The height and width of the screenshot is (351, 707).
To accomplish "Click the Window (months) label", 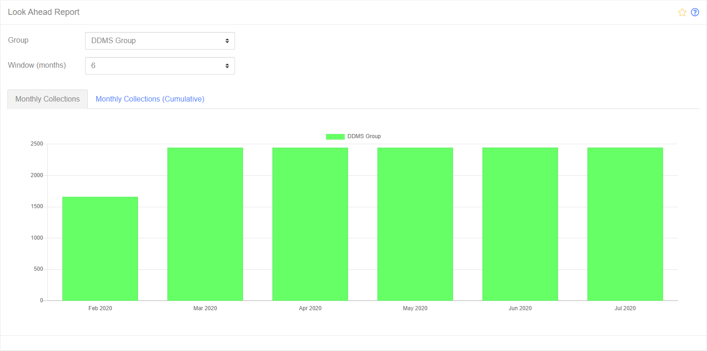I will [37, 65].
